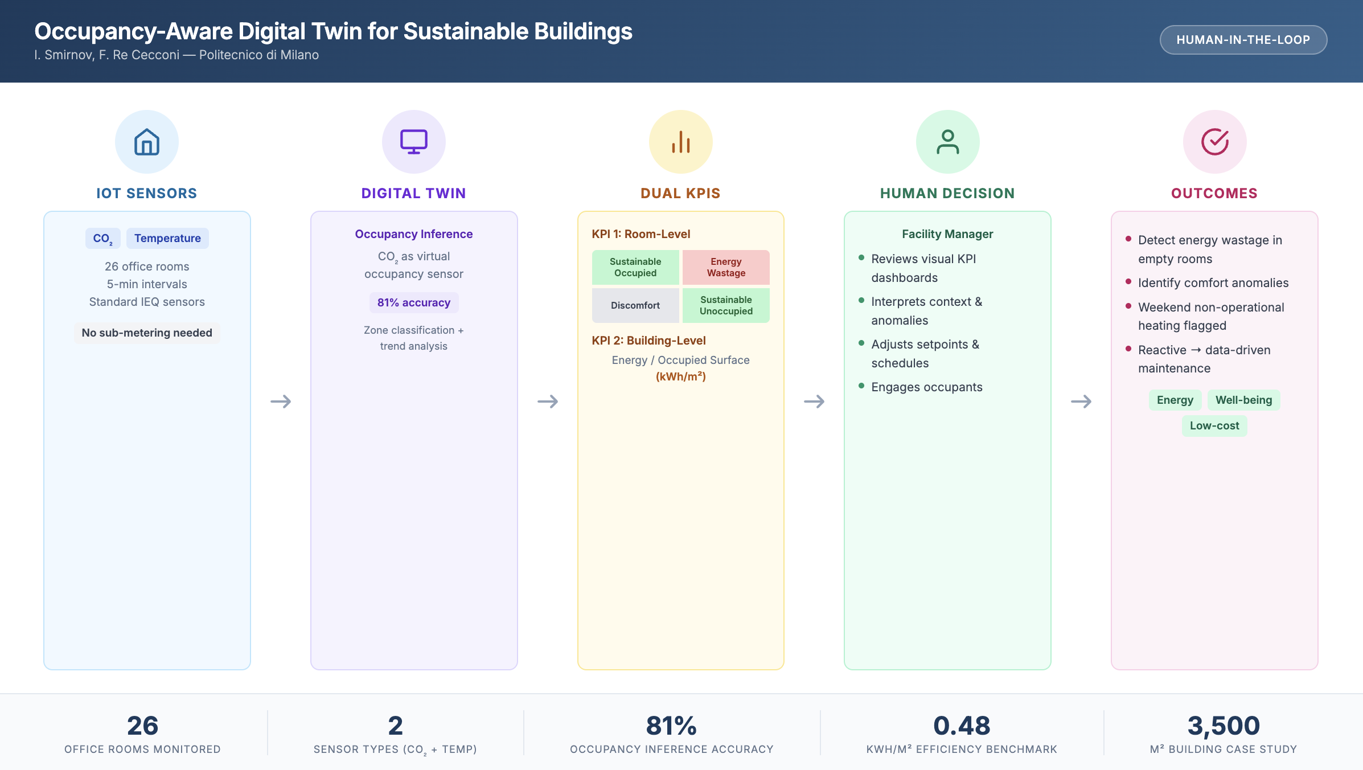1363x770 pixels.
Task: Click the No sub-metering needed label
Action: [147, 333]
